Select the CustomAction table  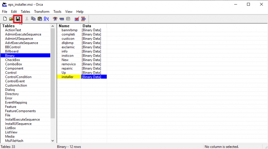pos(16,85)
